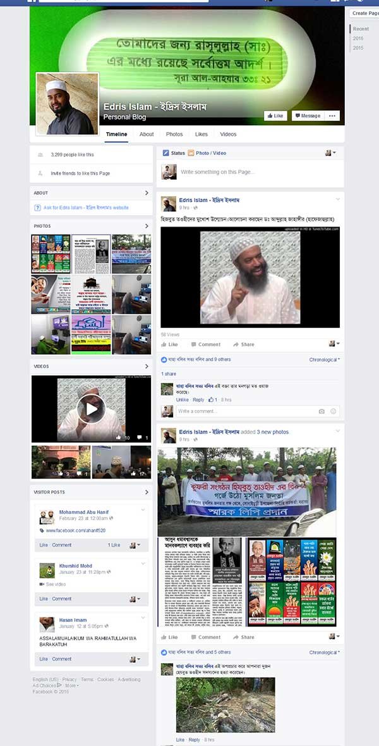The width and height of the screenshot is (379, 746).
Task: Open first post's options dropdown arrow
Action: click(x=338, y=199)
